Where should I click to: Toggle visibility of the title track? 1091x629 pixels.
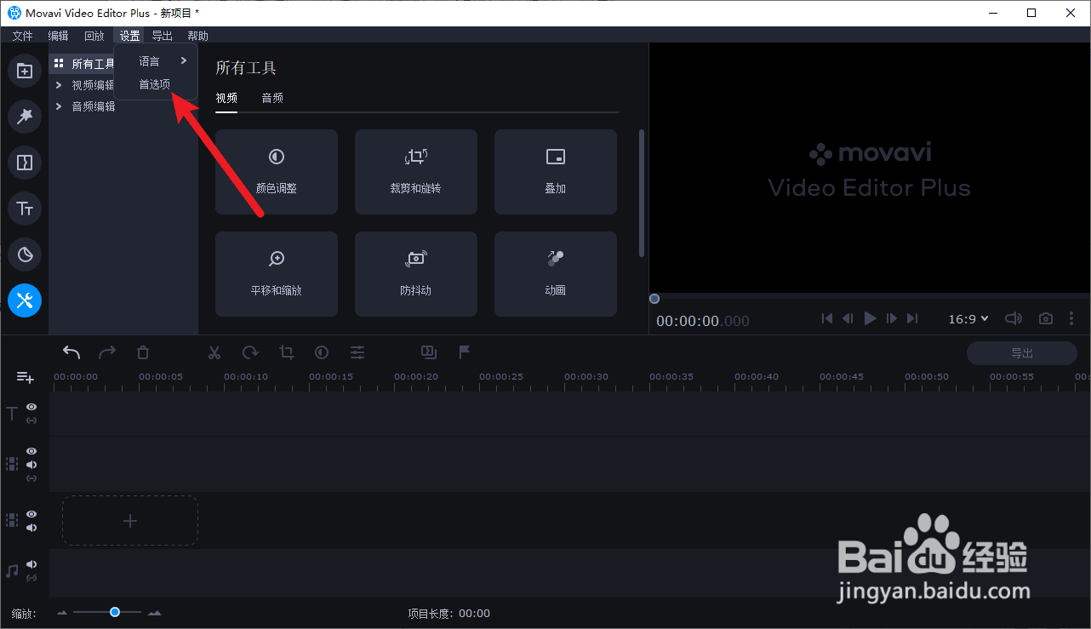click(x=31, y=407)
